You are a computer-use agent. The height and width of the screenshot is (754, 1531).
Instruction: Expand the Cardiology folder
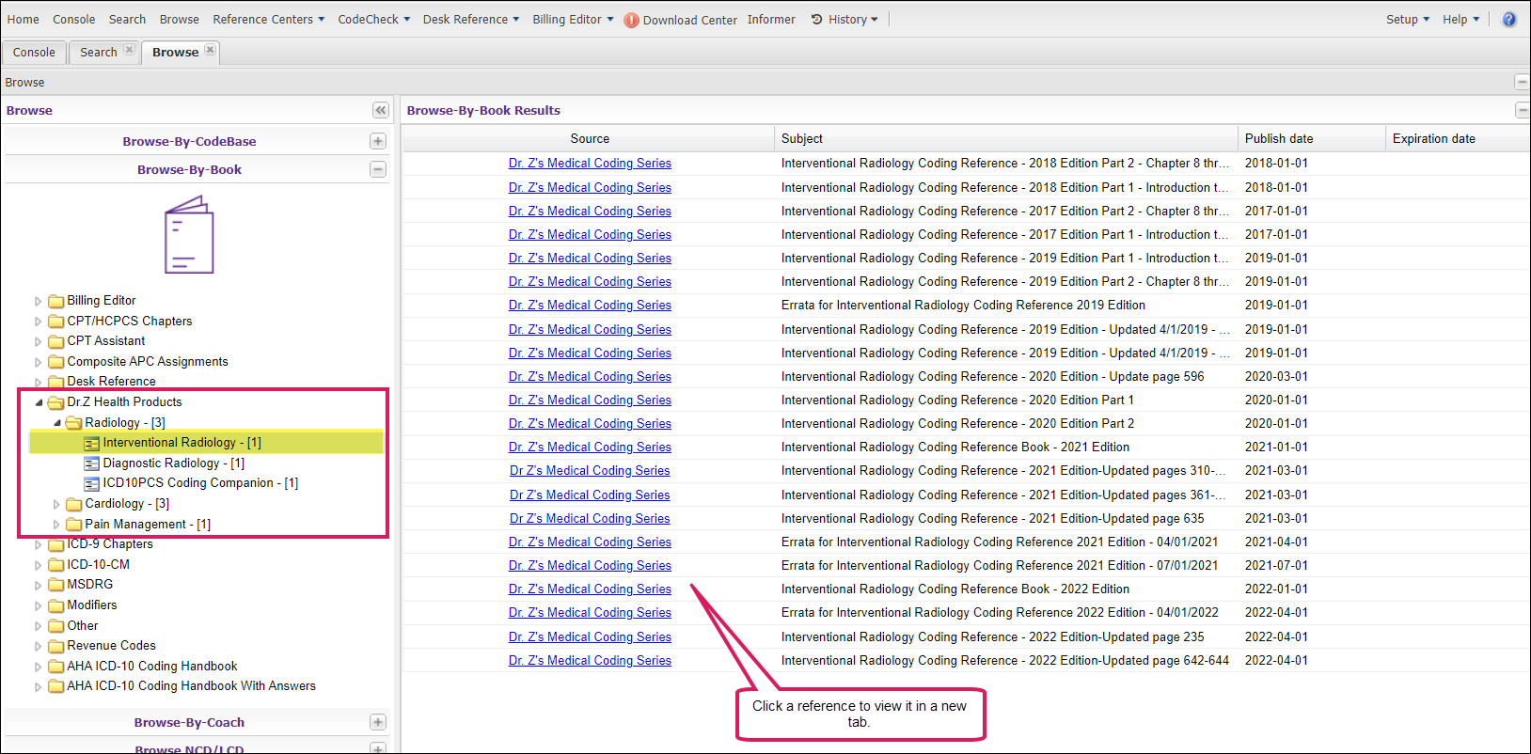(56, 504)
